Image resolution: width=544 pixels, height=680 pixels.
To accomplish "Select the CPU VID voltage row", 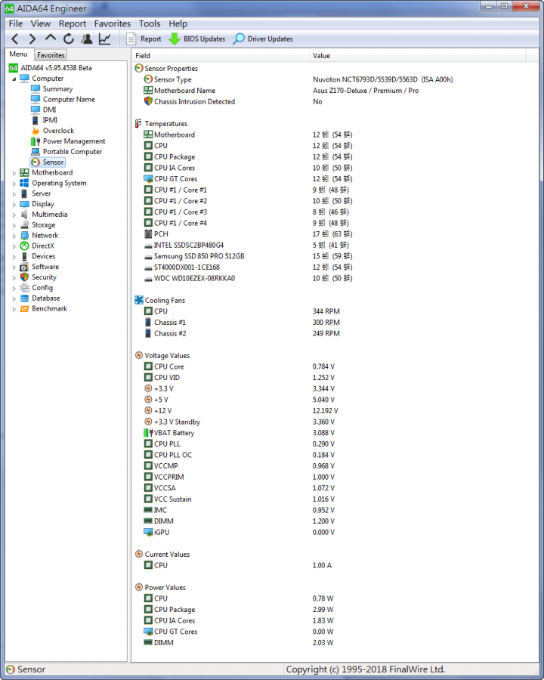I will point(335,377).
